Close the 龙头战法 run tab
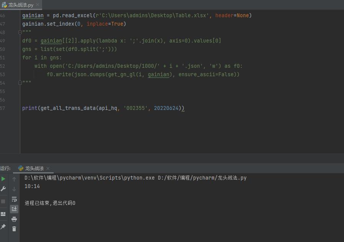The width and height of the screenshot is (344, 242). pyautogui.click(x=48, y=168)
